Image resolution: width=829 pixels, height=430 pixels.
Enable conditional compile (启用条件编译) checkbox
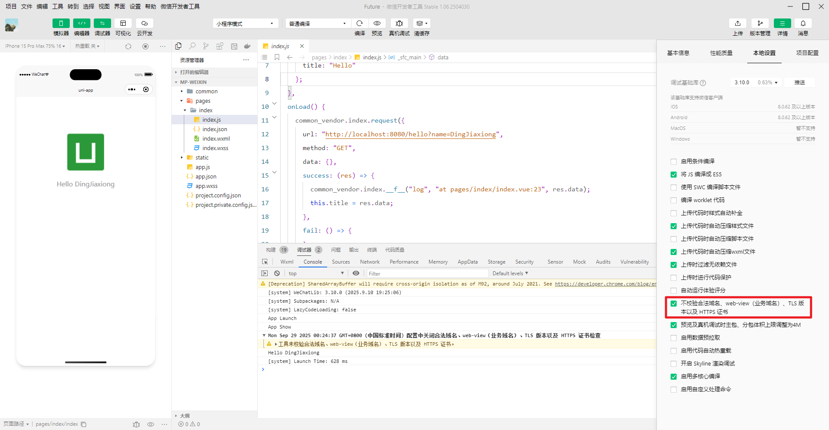674,162
